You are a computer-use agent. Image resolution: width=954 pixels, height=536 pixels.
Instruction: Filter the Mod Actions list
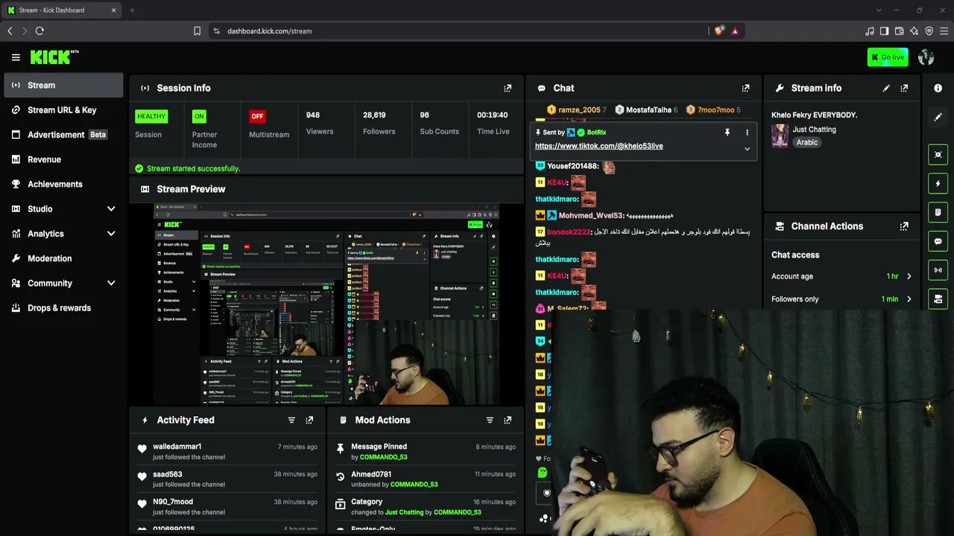point(490,420)
